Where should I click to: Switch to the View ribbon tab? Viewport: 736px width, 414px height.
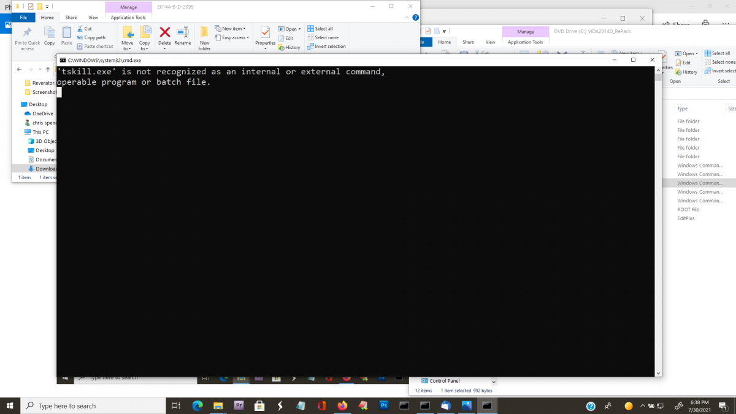coord(93,17)
